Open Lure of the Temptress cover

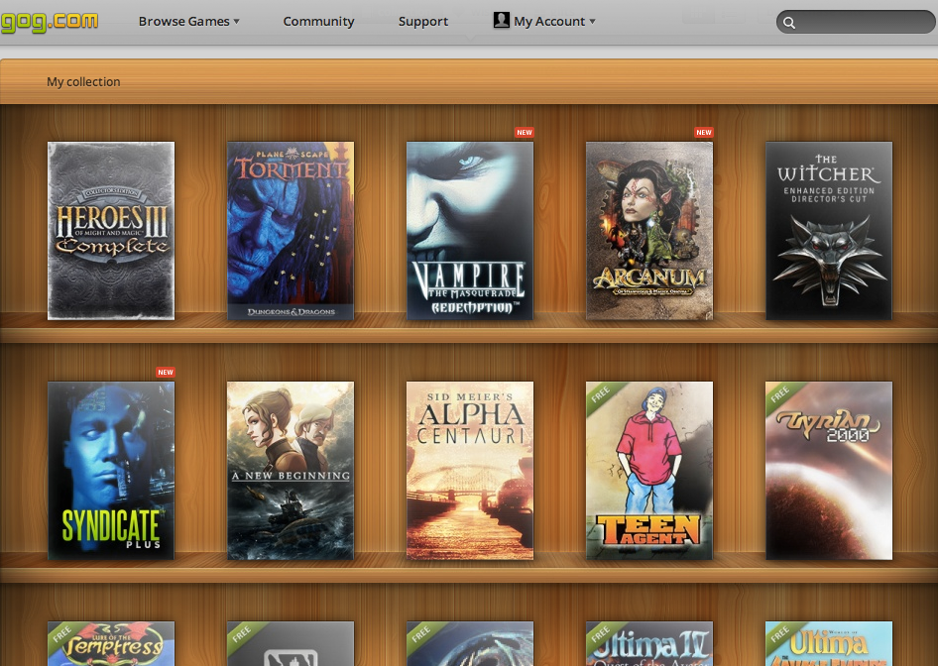[x=111, y=643]
